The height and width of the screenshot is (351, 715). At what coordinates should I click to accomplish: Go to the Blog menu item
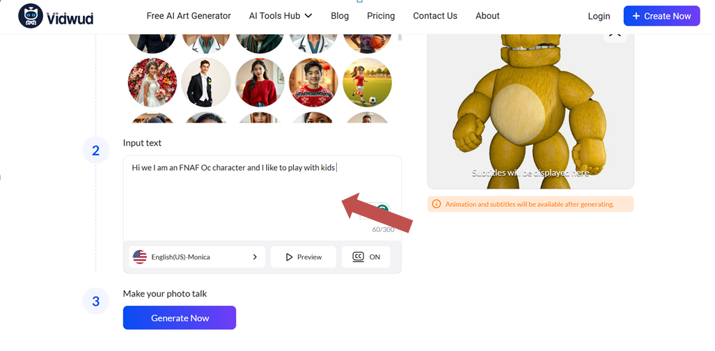(x=340, y=16)
